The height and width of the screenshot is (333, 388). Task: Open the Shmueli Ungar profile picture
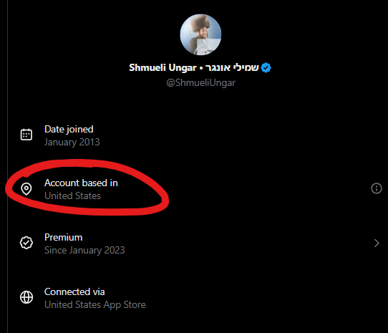click(x=200, y=34)
